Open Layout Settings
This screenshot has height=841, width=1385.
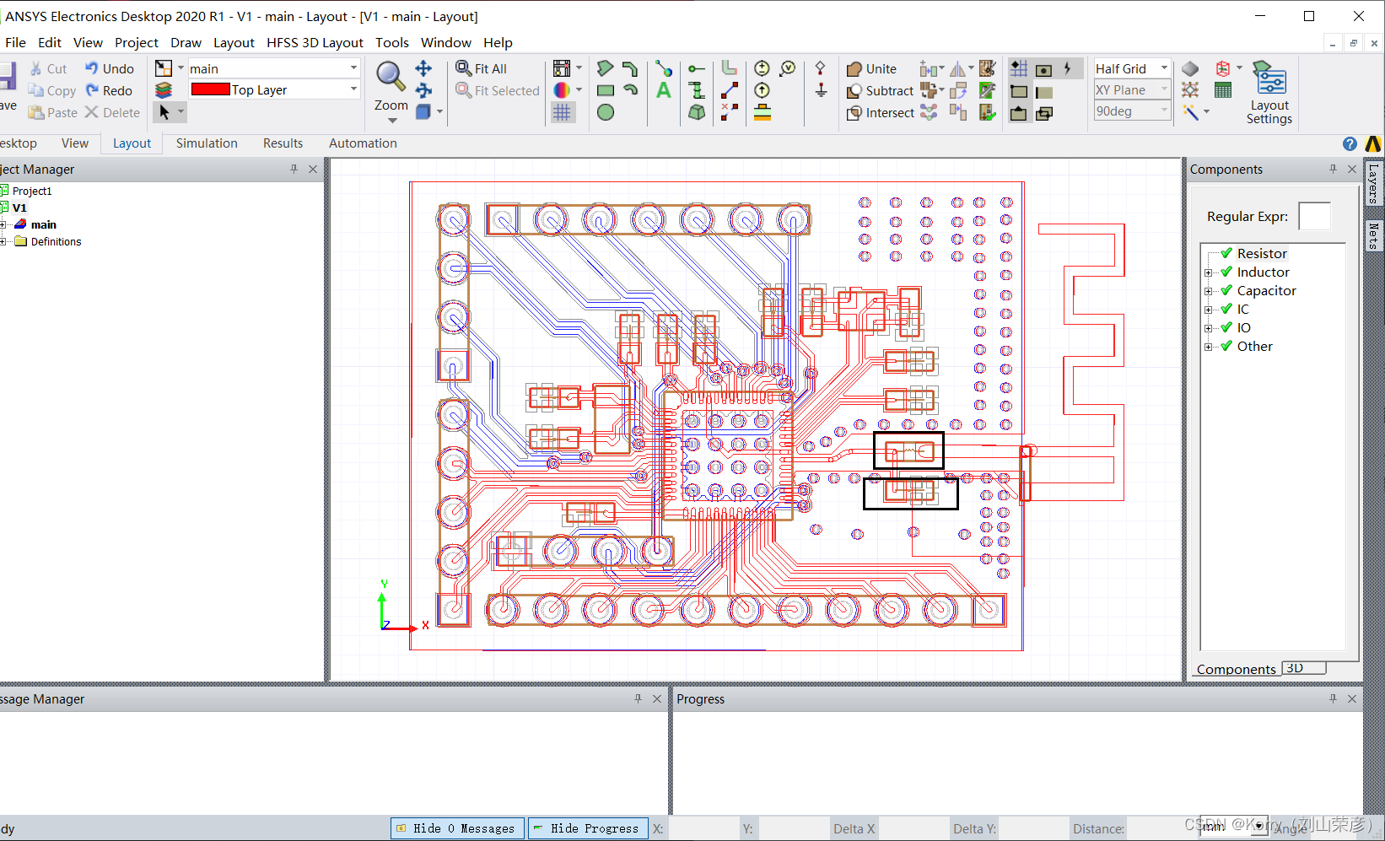1269,93
